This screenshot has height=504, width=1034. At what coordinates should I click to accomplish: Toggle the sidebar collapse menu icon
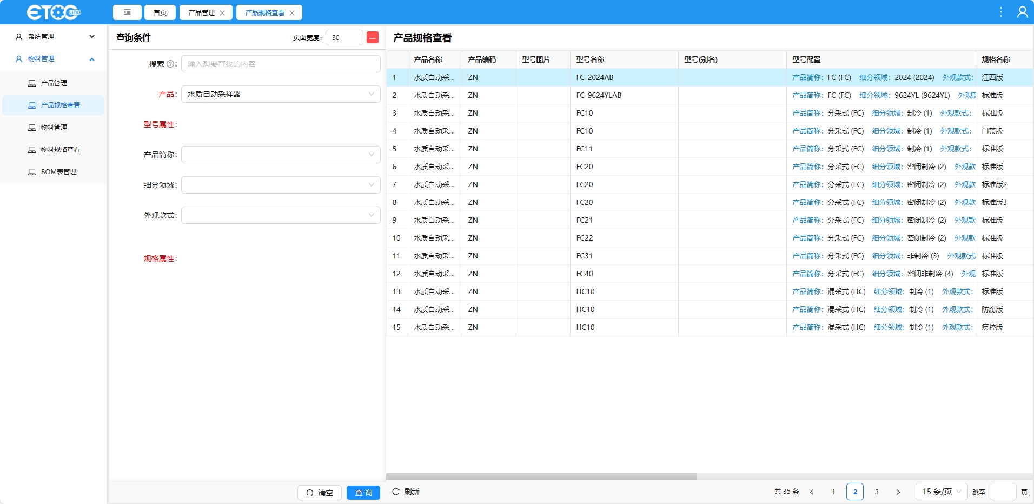pyautogui.click(x=127, y=12)
